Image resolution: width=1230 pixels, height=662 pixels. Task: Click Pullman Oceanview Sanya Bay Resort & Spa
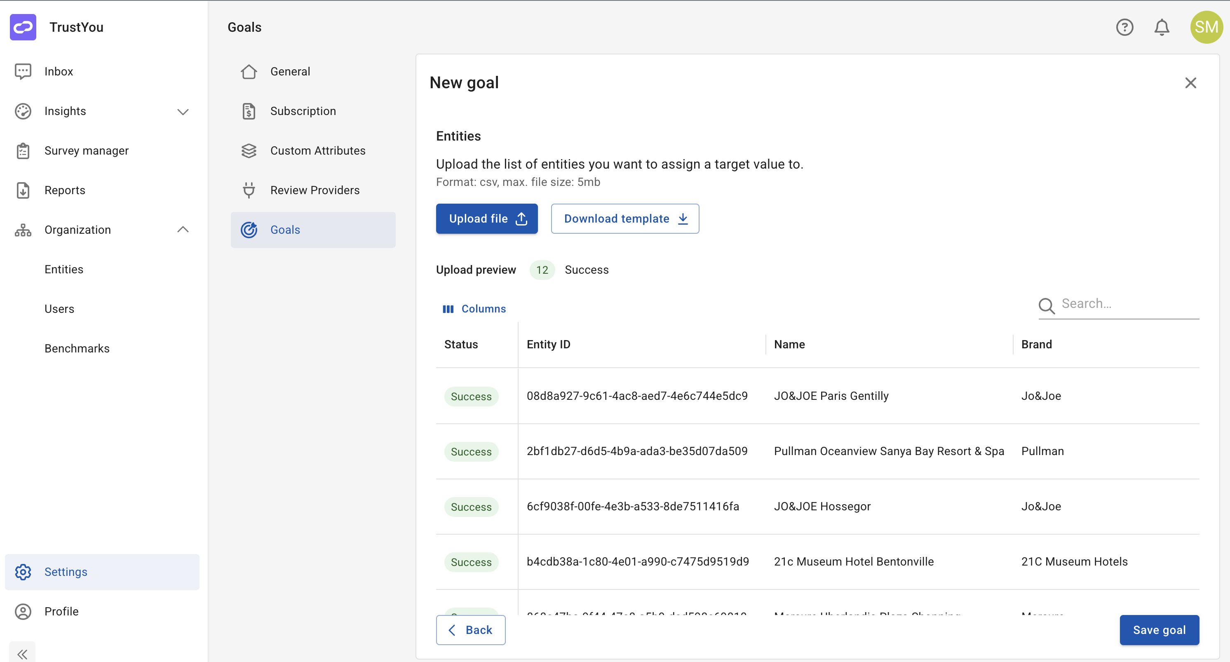tap(889, 451)
